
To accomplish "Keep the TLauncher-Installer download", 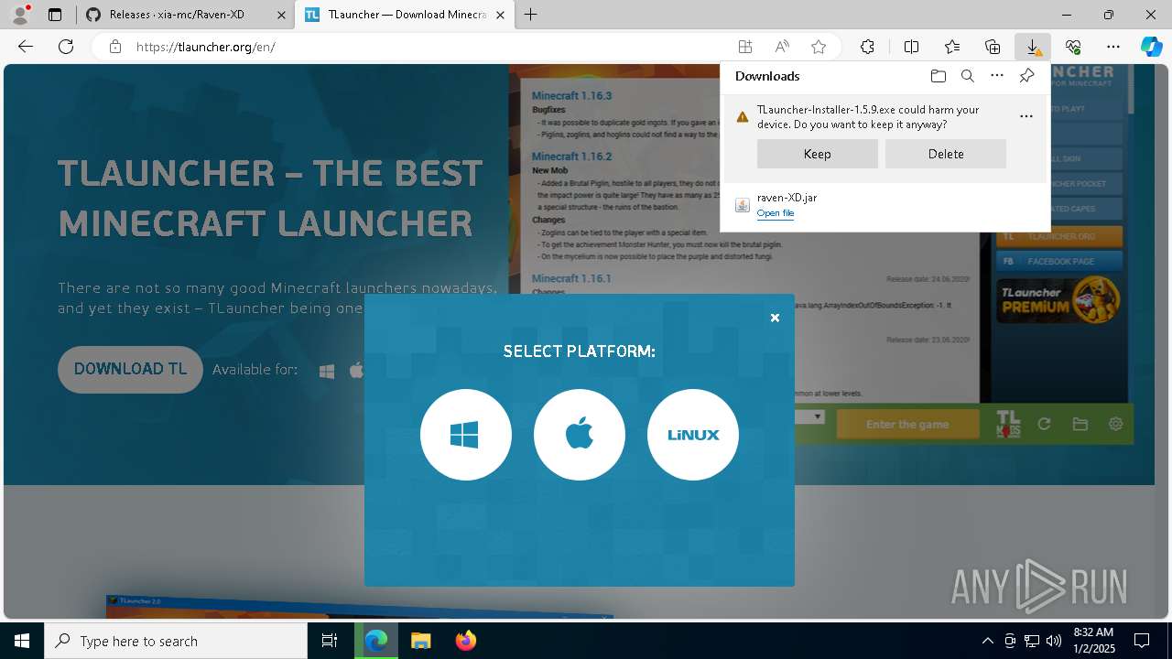I will pyautogui.click(x=818, y=154).
